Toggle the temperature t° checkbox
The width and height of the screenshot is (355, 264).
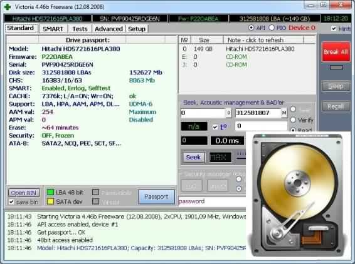click(215, 127)
